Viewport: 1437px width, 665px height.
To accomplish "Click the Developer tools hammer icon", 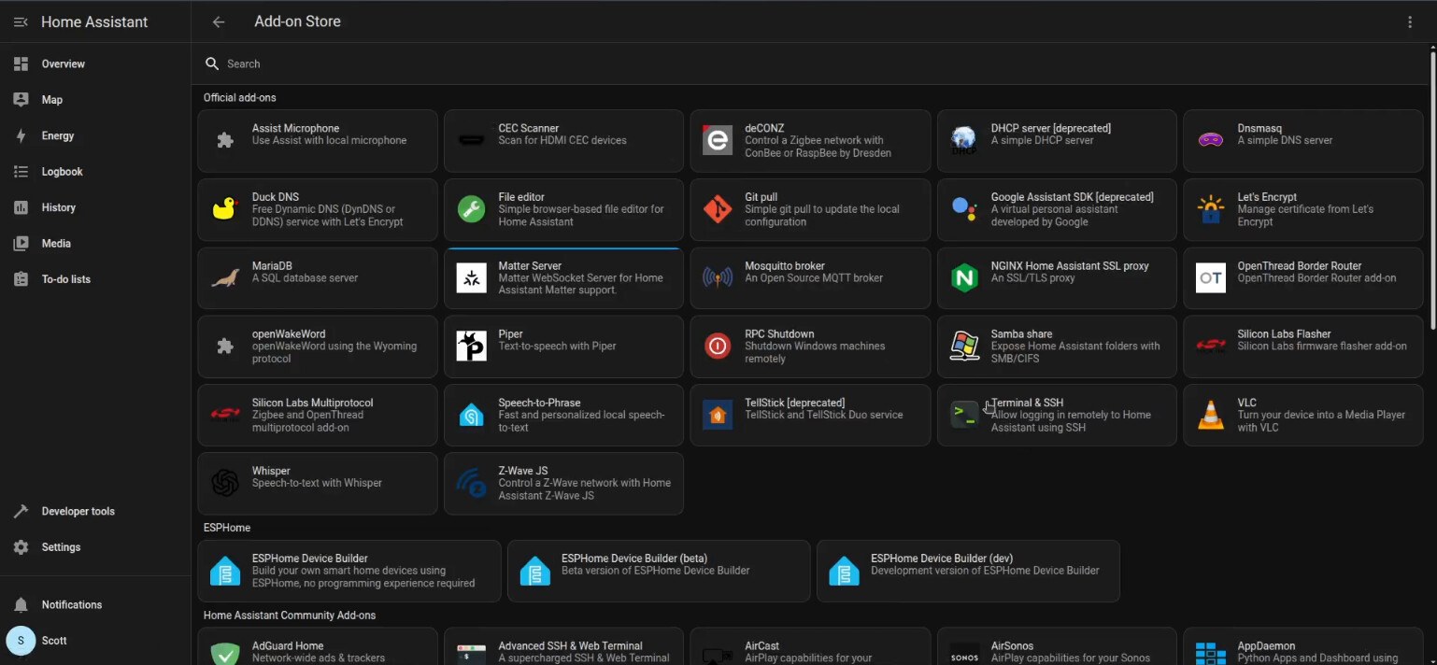I will 21,512.
